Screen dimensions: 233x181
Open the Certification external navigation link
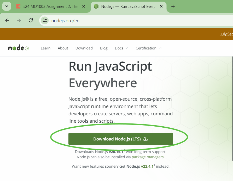pos(148,48)
